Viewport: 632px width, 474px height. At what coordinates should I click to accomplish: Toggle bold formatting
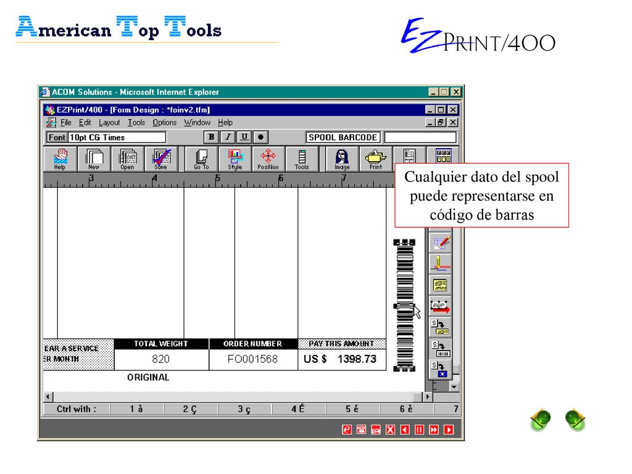(211, 137)
